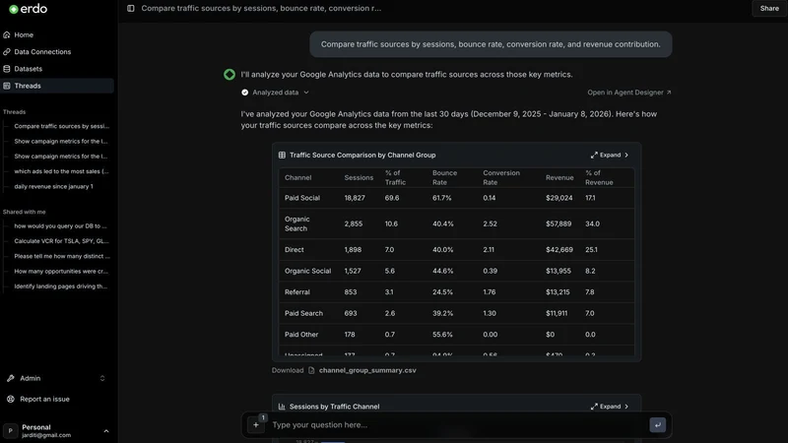Viewport: 788px width, 443px height.
Task: Click the channel_group_summary.csv file icon
Action: (311, 370)
